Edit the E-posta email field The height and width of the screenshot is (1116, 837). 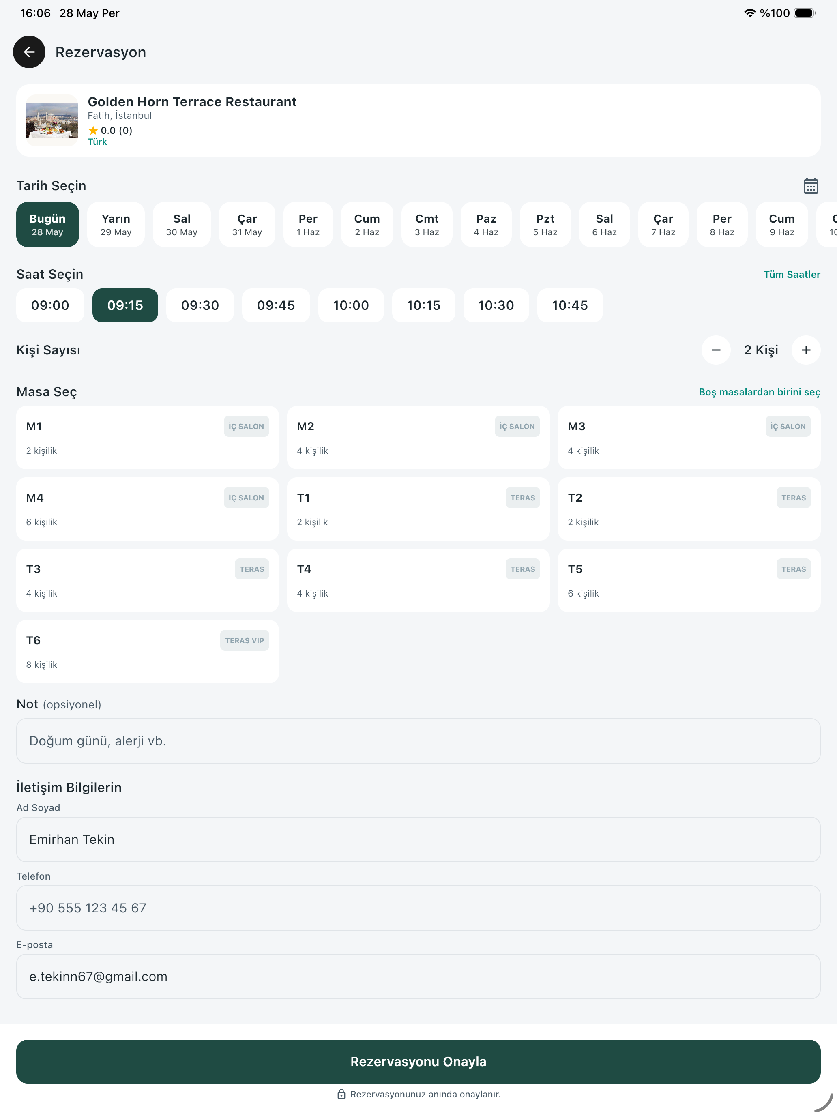(418, 977)
